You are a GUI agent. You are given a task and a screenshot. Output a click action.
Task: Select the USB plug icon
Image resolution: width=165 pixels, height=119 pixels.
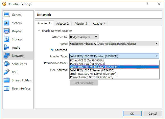6,72
